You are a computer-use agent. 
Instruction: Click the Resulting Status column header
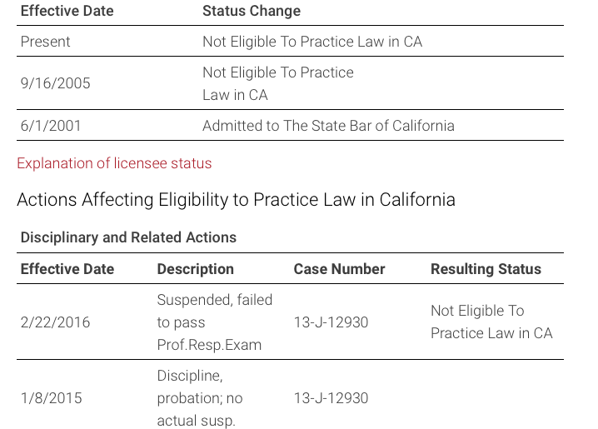coord(486,269)
